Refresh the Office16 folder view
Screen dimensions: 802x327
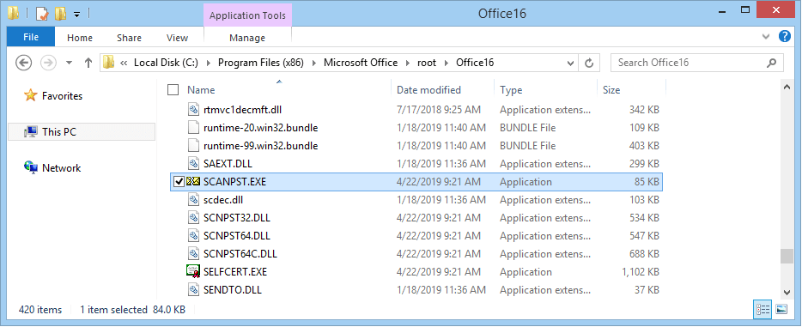[x=589, y=63]
